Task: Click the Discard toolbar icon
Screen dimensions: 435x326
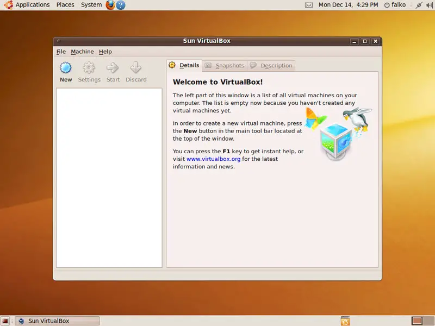Action: coord(136,72)
